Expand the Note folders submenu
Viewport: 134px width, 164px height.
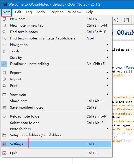coord(56,129)
